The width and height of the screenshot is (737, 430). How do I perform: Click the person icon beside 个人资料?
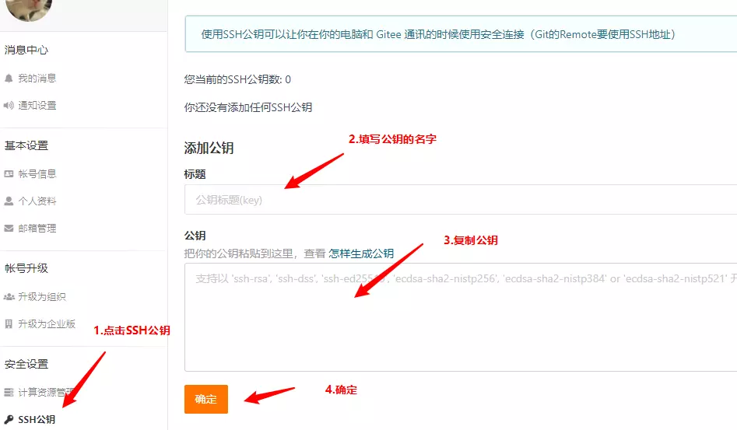9,201
